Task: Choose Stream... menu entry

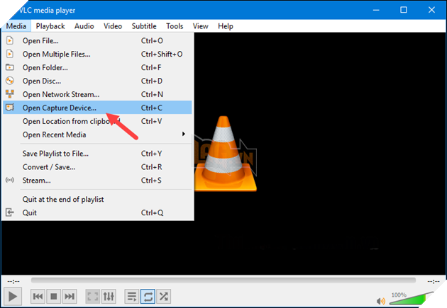Action: [x=97, y=181]
